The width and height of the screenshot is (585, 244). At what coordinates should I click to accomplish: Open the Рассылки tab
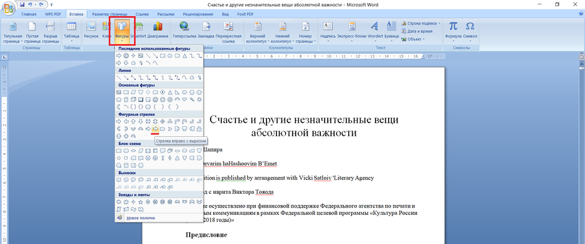[165, 14]
